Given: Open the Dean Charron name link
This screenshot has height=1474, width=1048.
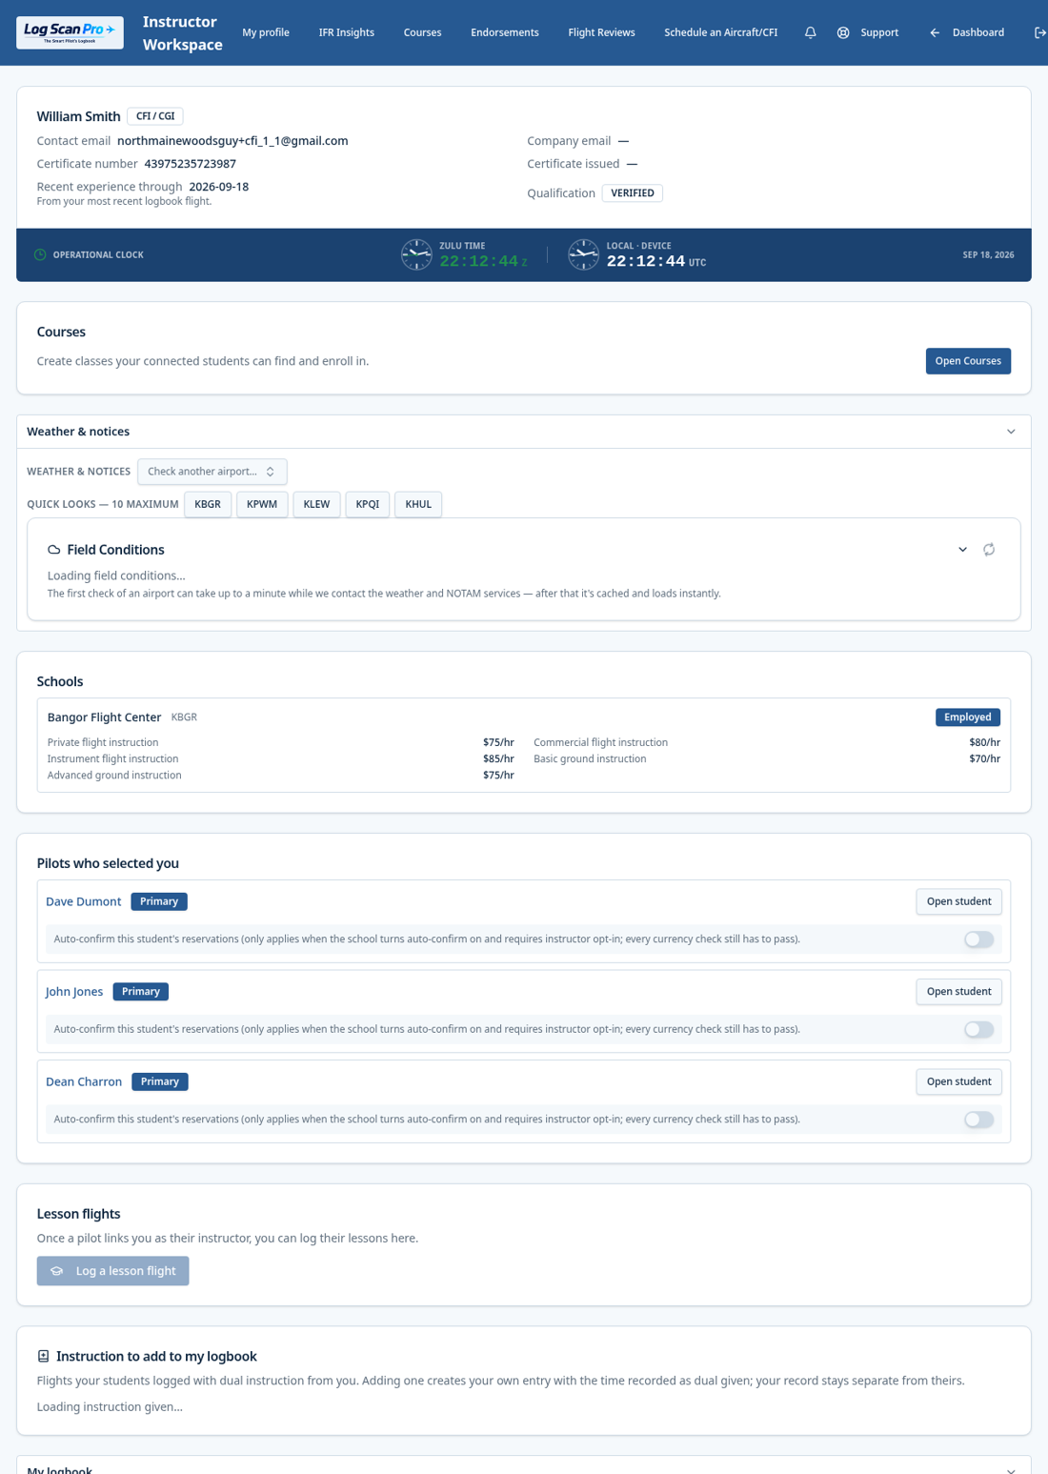Looking at the screenshot, I should pos(84,1081).
